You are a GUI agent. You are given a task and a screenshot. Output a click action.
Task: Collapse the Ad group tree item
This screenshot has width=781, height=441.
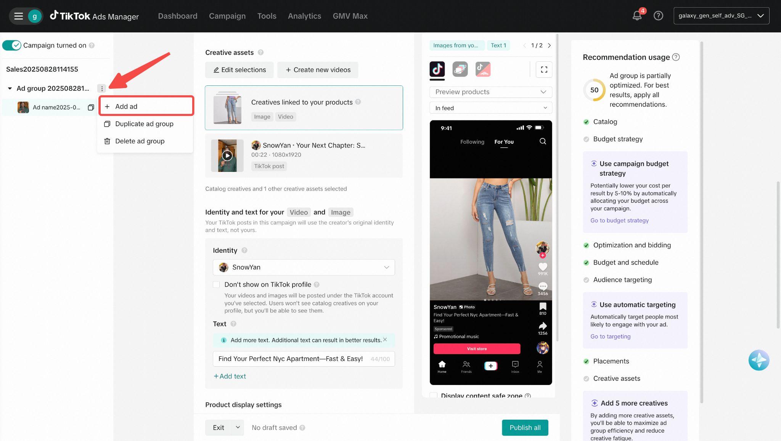pyautogui.click(x=10, y=88)
